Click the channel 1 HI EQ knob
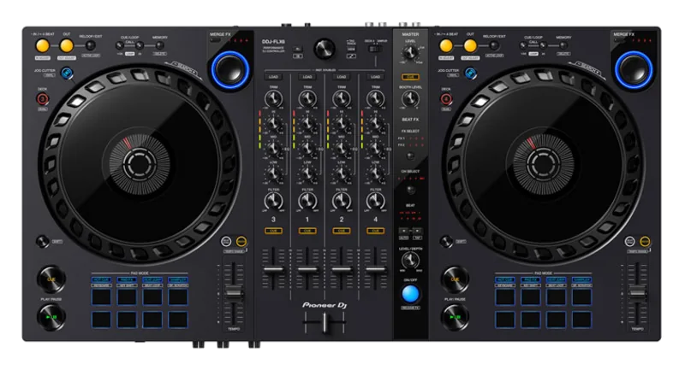Image resolution: width=685 pixels, height=370 pixels. (307, 124)
